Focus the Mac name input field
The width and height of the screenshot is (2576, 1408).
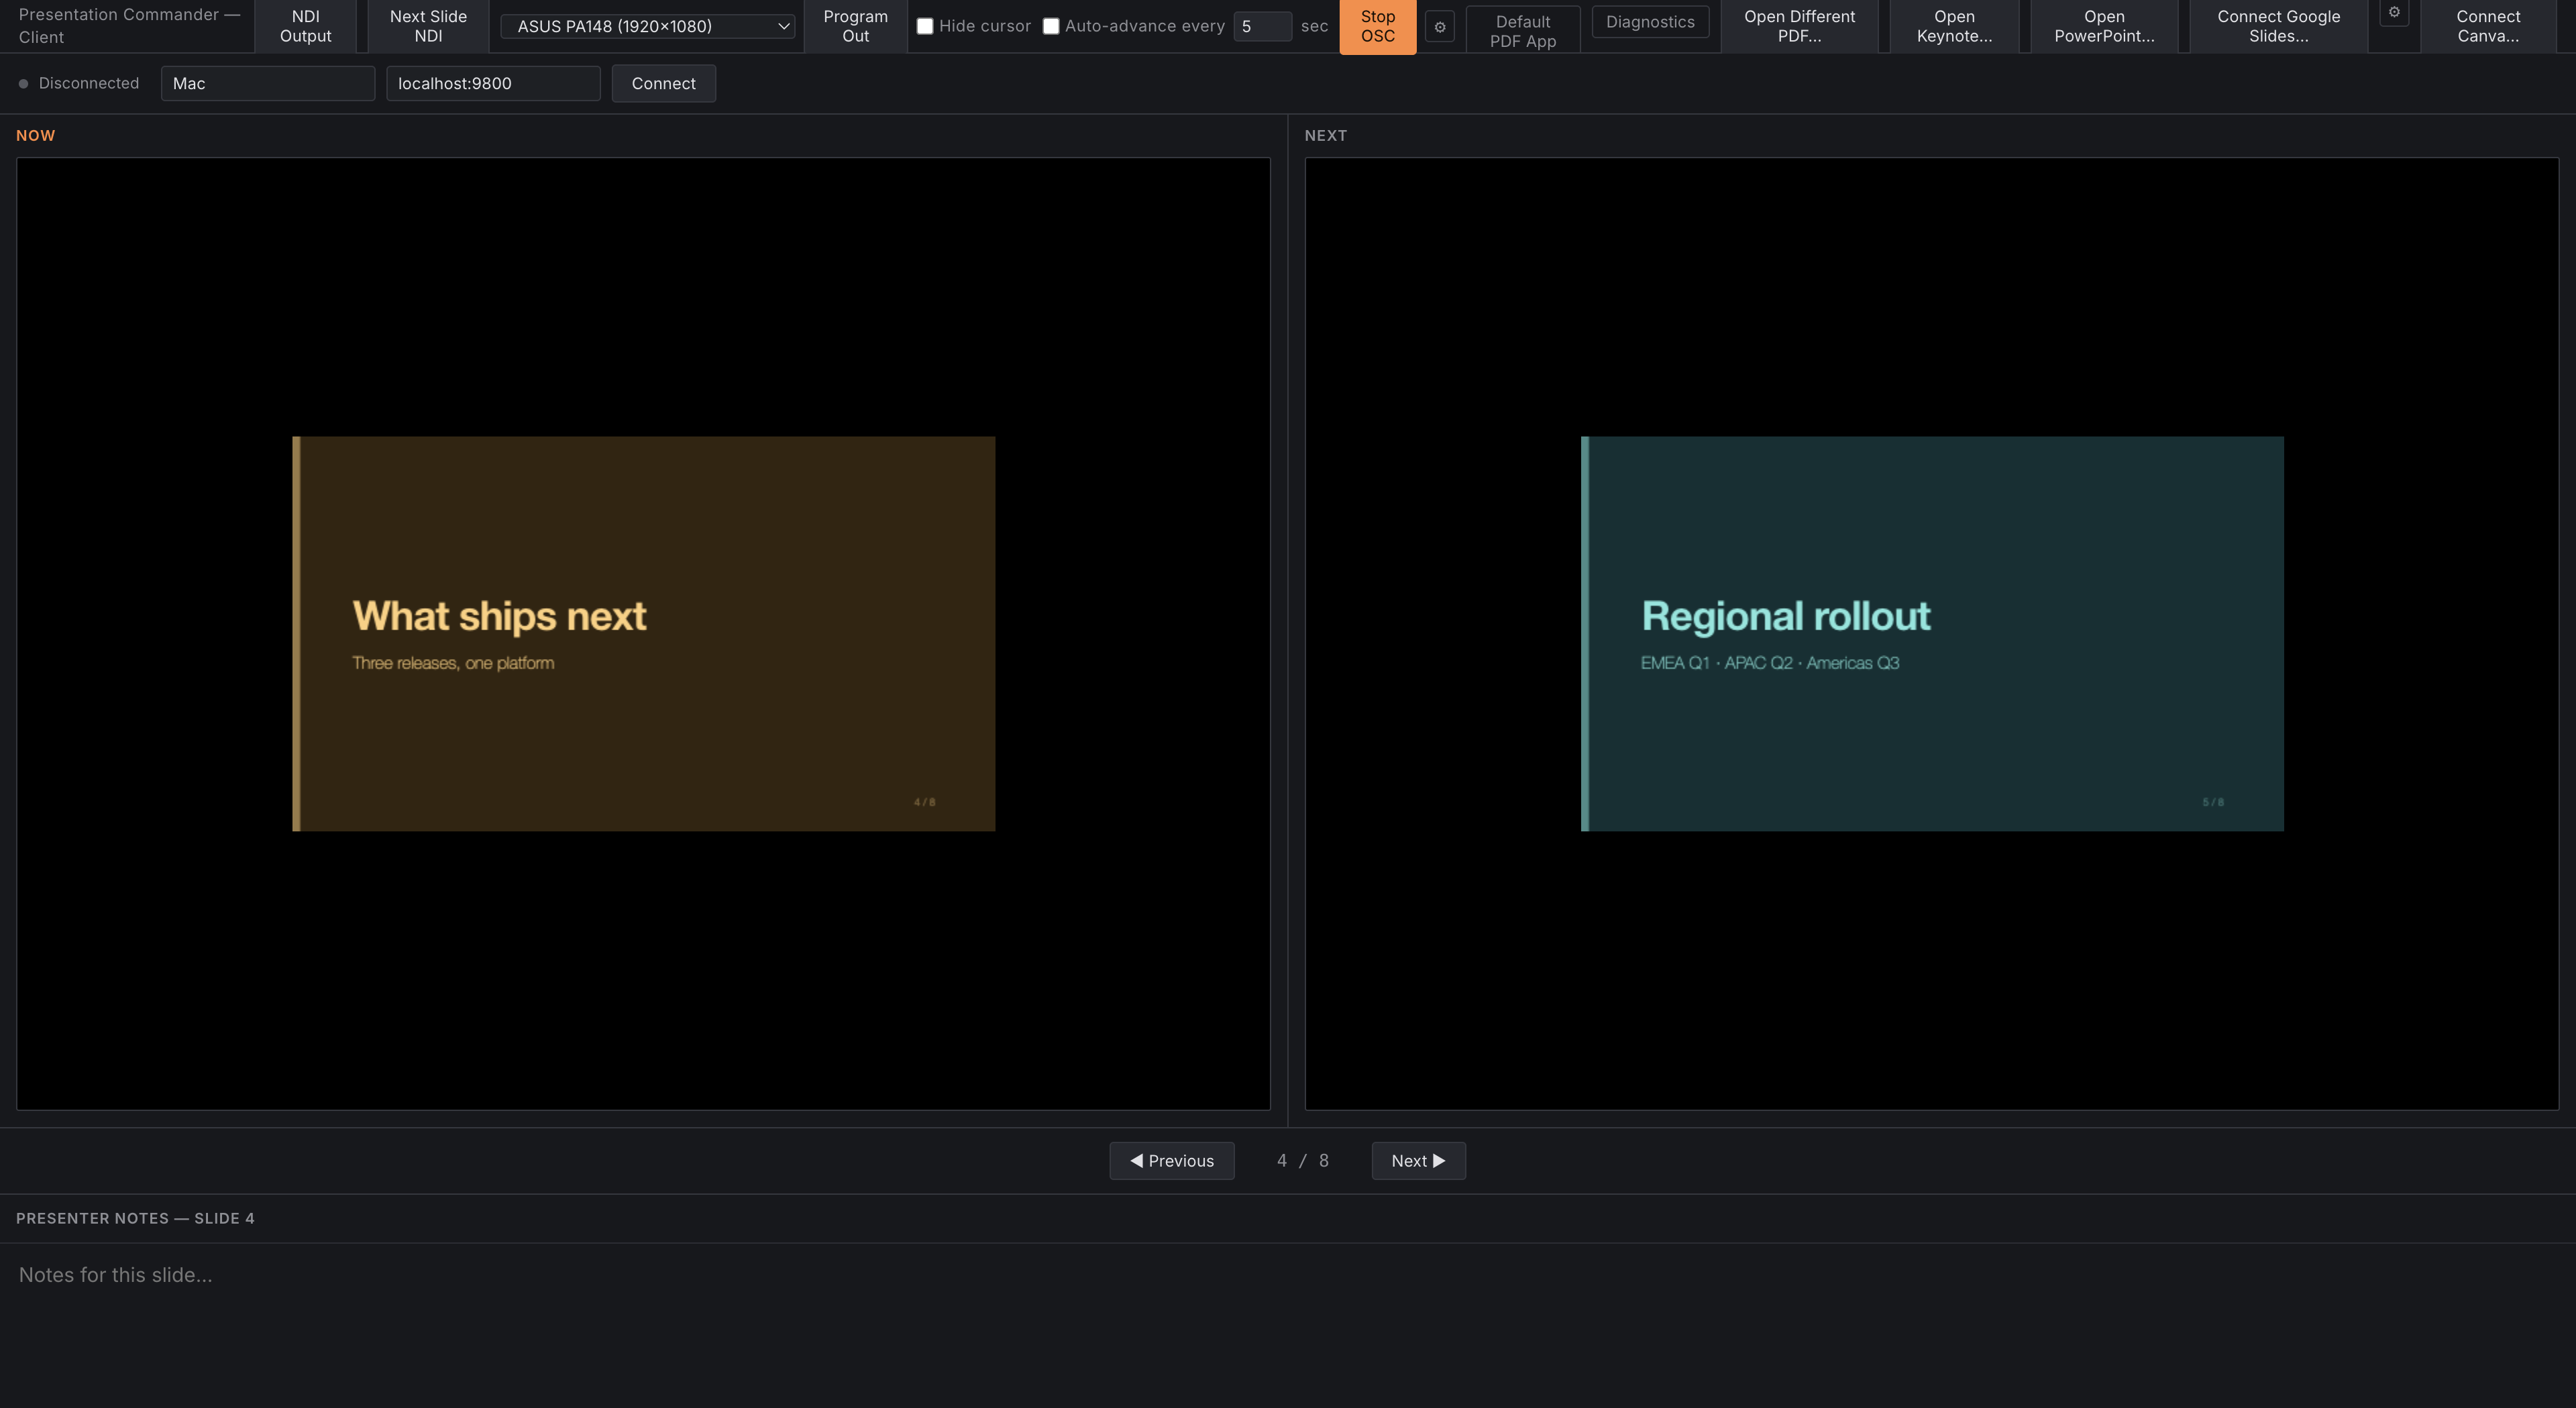click(x=268, y=83)
